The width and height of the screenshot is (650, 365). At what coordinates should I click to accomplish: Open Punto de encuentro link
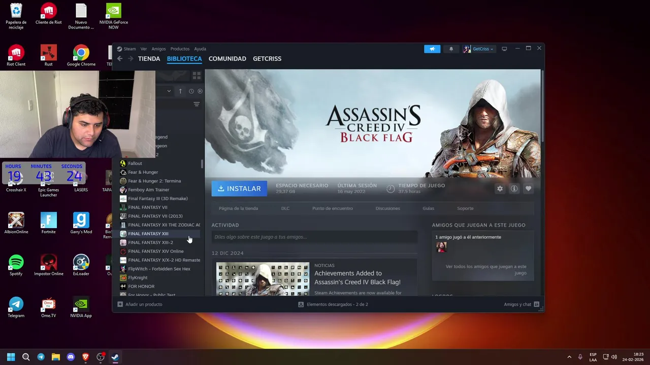coord(333,208)
